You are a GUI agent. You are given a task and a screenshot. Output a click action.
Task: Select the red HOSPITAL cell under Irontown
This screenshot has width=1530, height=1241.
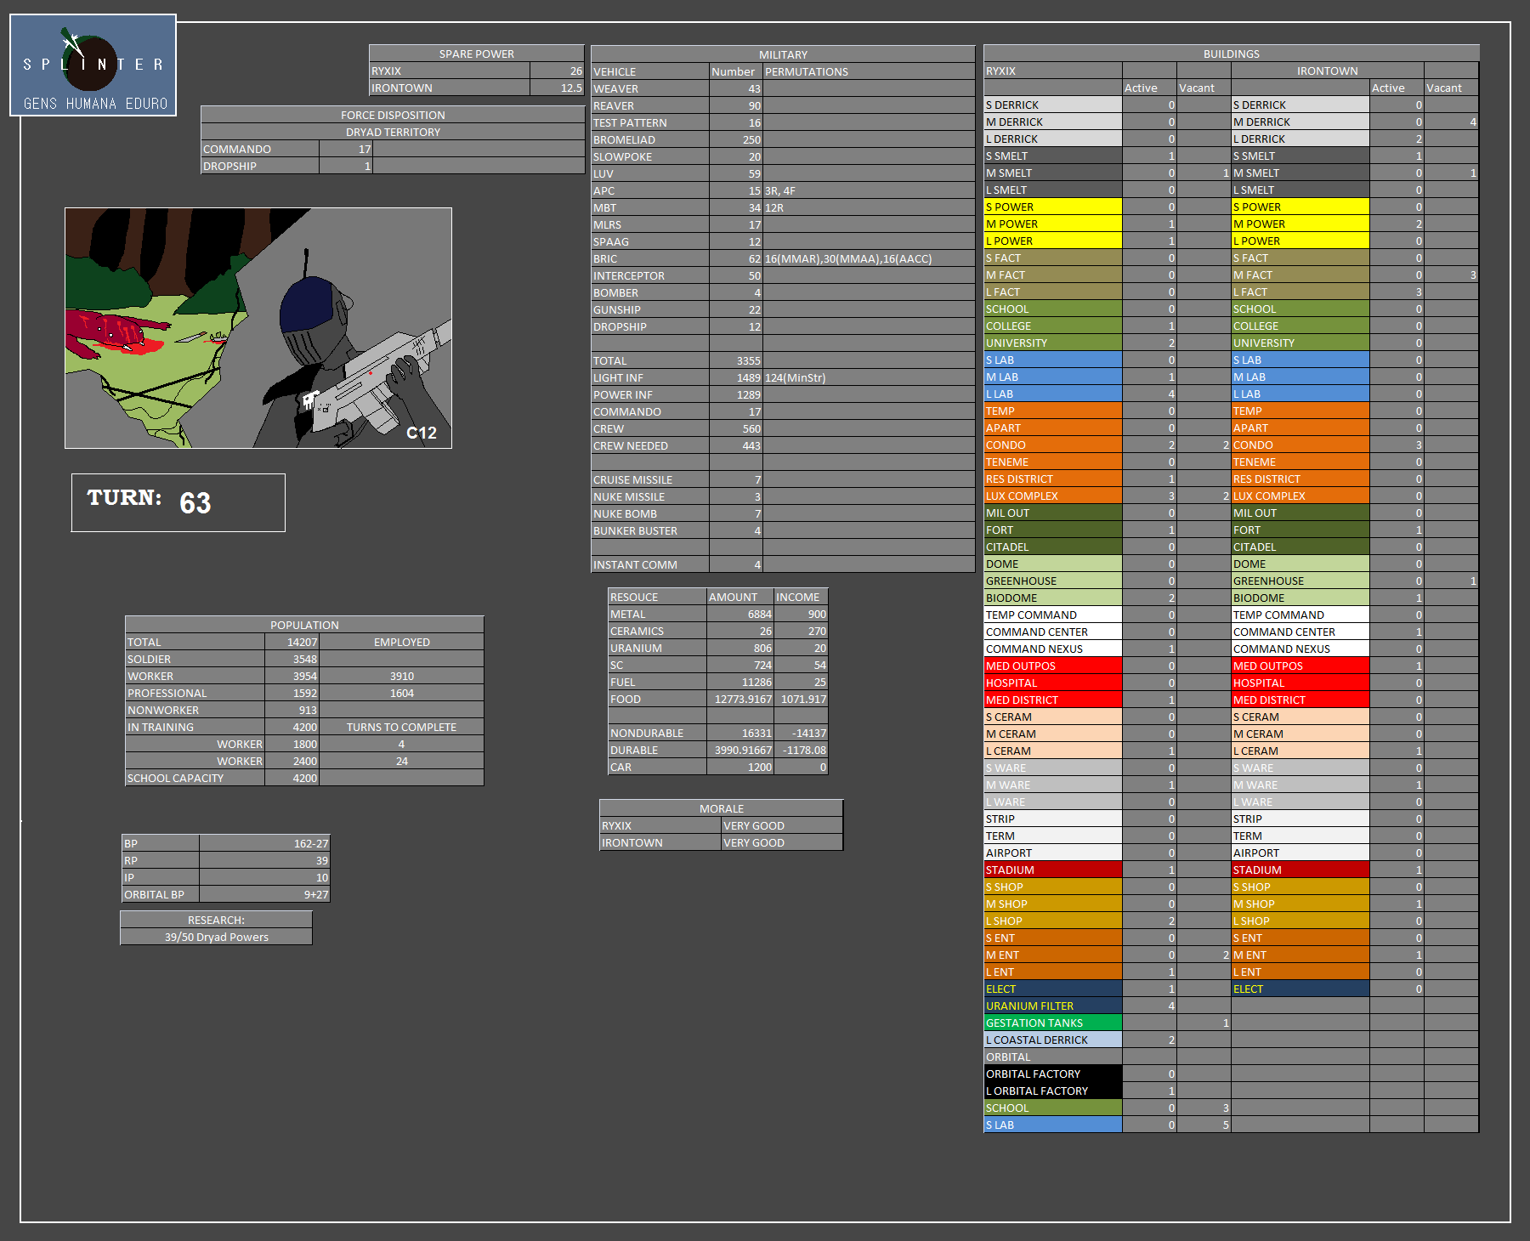click(1300, 683)
